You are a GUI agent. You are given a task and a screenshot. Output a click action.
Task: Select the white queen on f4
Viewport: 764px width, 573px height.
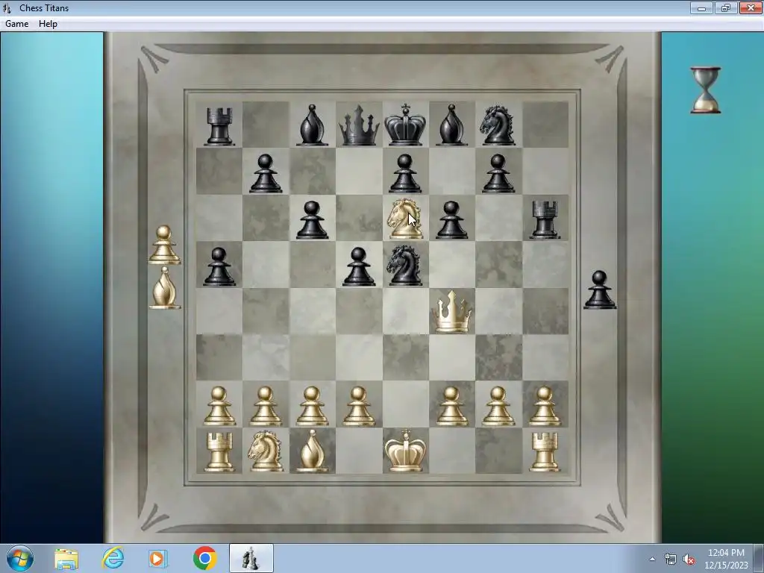tap(451, 313)
